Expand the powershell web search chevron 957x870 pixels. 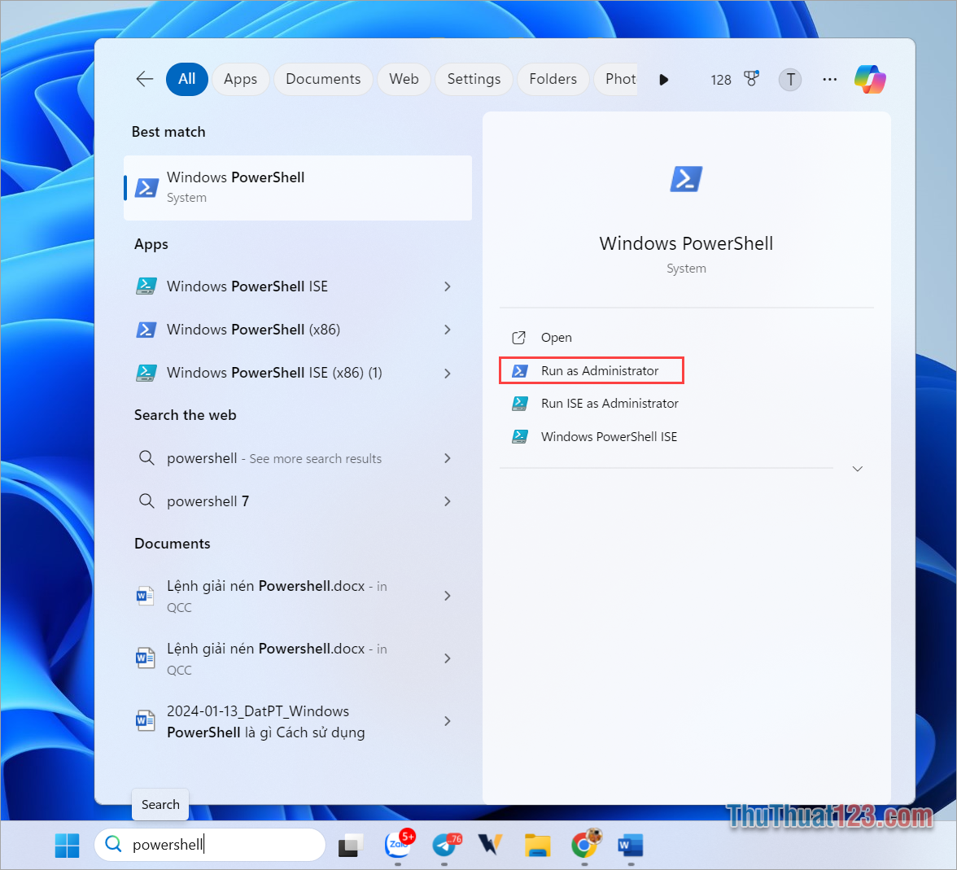(x=448, y=458)
